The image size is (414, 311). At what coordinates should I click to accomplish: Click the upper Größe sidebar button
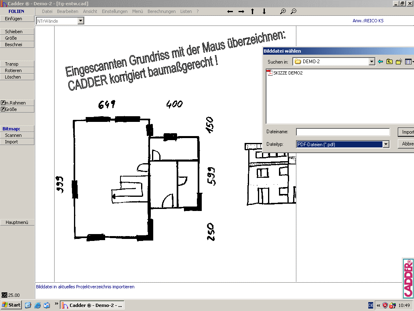[17, 38]
